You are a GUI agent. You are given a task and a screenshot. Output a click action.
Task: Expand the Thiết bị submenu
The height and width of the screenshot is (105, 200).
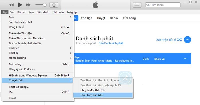point(38,53)
